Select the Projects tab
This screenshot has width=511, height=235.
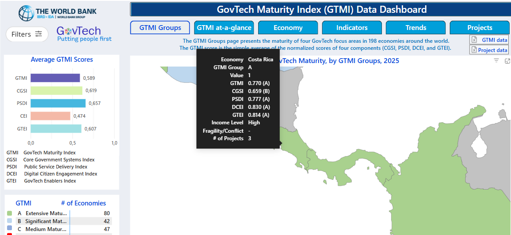tap(479, 28)
